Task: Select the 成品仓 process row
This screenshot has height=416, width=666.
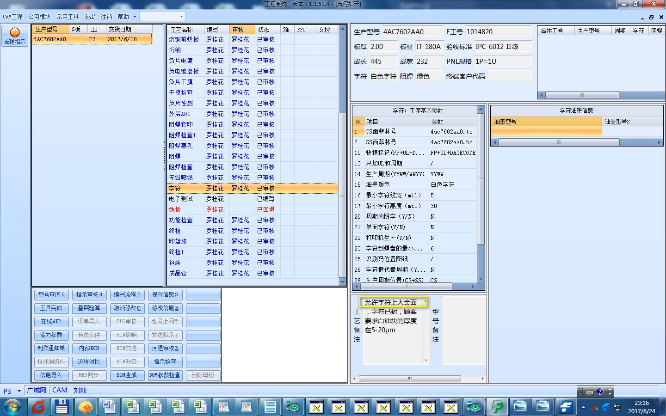Action: (253, 274)
